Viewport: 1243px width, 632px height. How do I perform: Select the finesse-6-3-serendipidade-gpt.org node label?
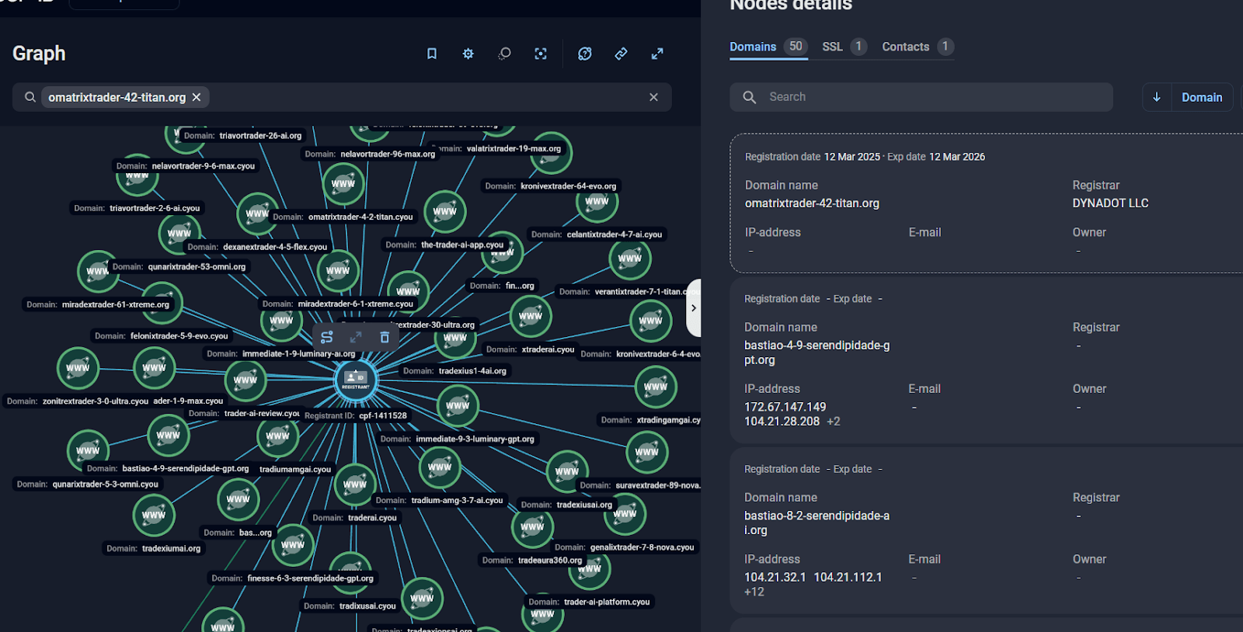point(293,578)
